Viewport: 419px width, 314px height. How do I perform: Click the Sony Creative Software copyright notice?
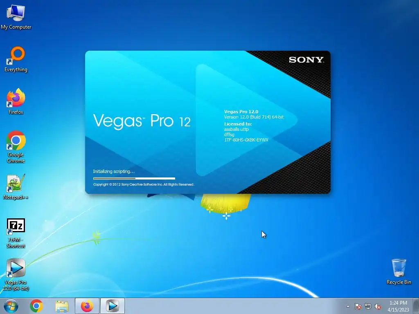[144, 184]
